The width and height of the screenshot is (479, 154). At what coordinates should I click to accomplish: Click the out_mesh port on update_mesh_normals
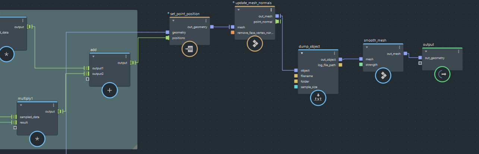pos(277,16)
